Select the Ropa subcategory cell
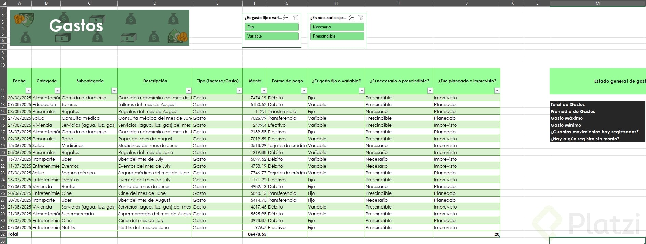Image resolution: width=646 pixels, height=244 pixels. pos(89,139)
